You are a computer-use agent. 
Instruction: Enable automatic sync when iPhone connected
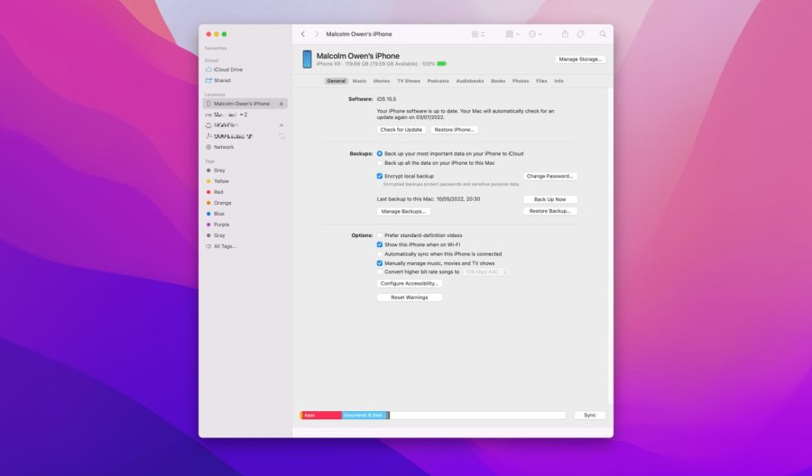pyautogui.click(x=380, y=254)
